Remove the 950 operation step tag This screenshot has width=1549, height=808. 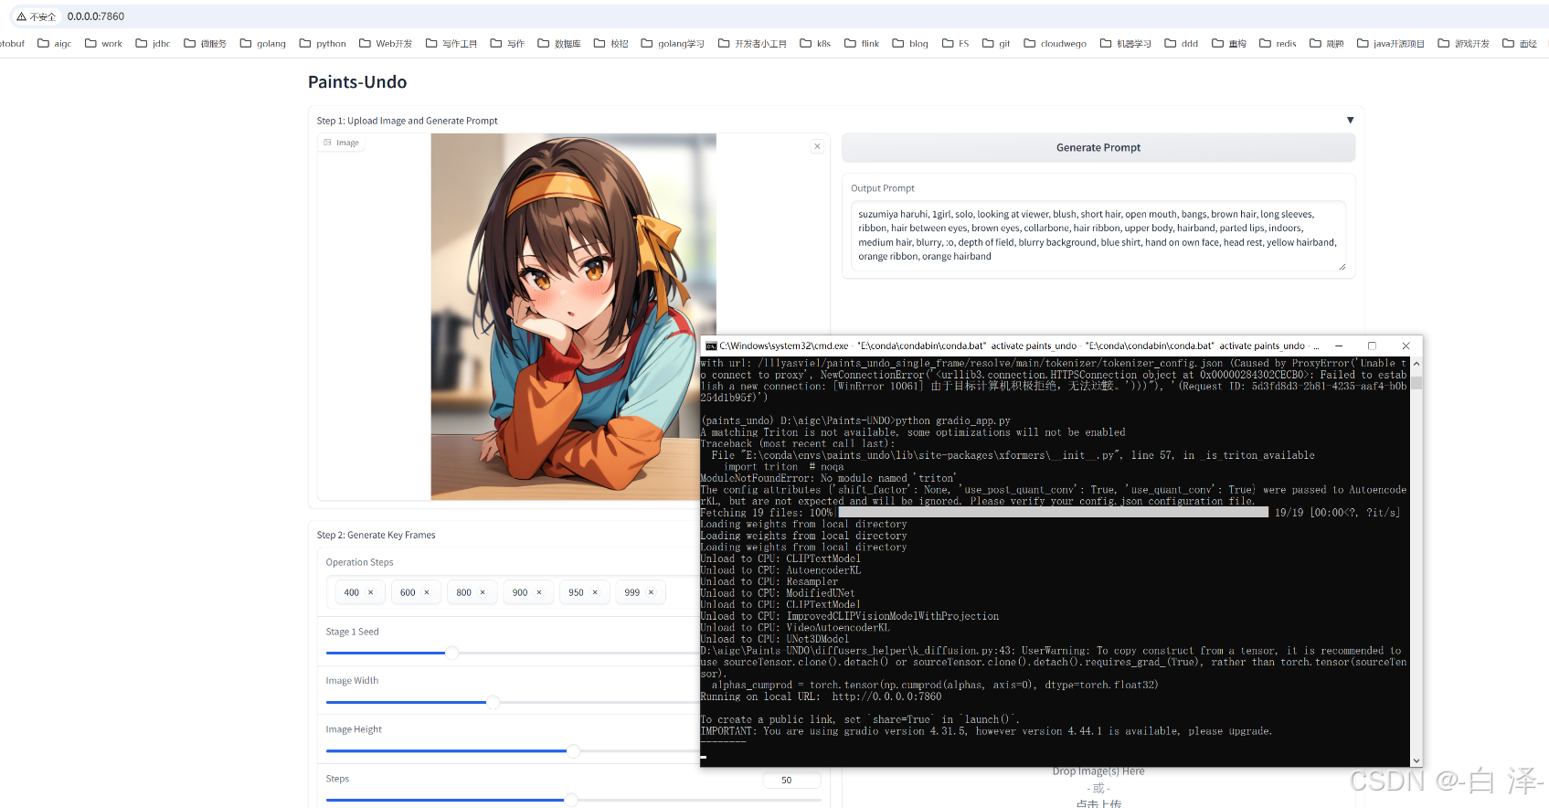pos(595,592)
